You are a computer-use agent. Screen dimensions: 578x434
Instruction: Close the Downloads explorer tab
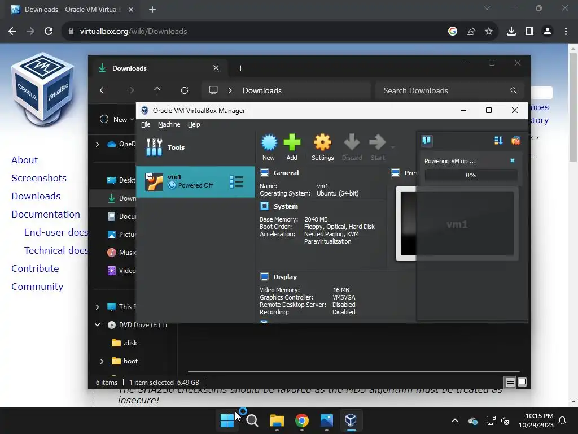216,68
